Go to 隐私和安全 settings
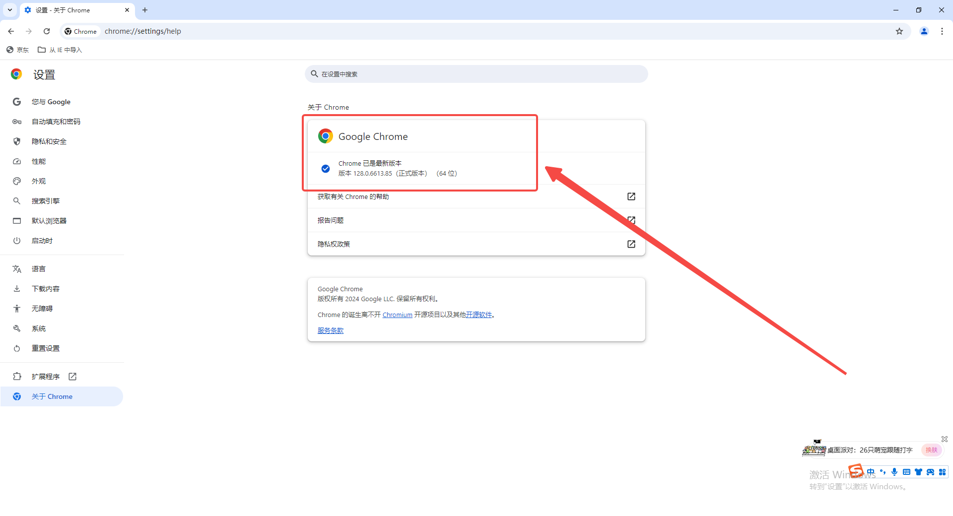 [x=62, y=141]
